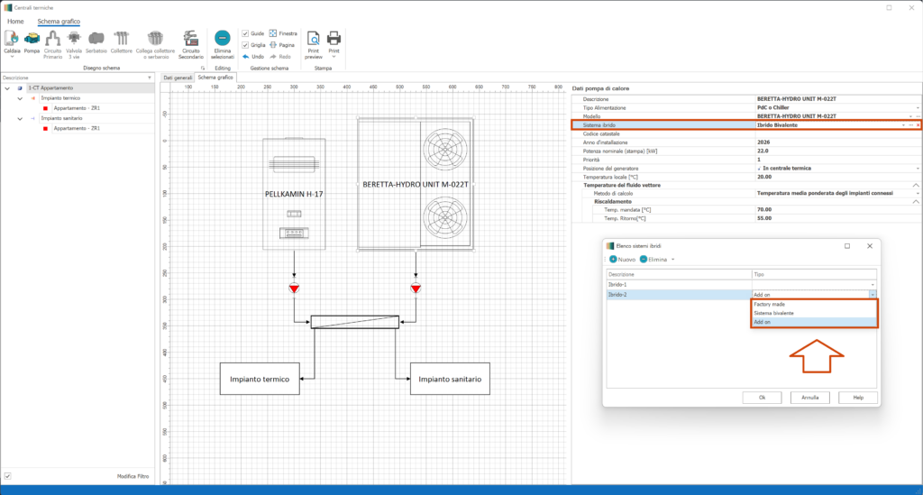
Task: Open the Dati generali tab
Action: (177, 78)
